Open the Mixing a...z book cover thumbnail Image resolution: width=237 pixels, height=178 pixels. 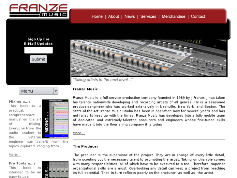55,119
